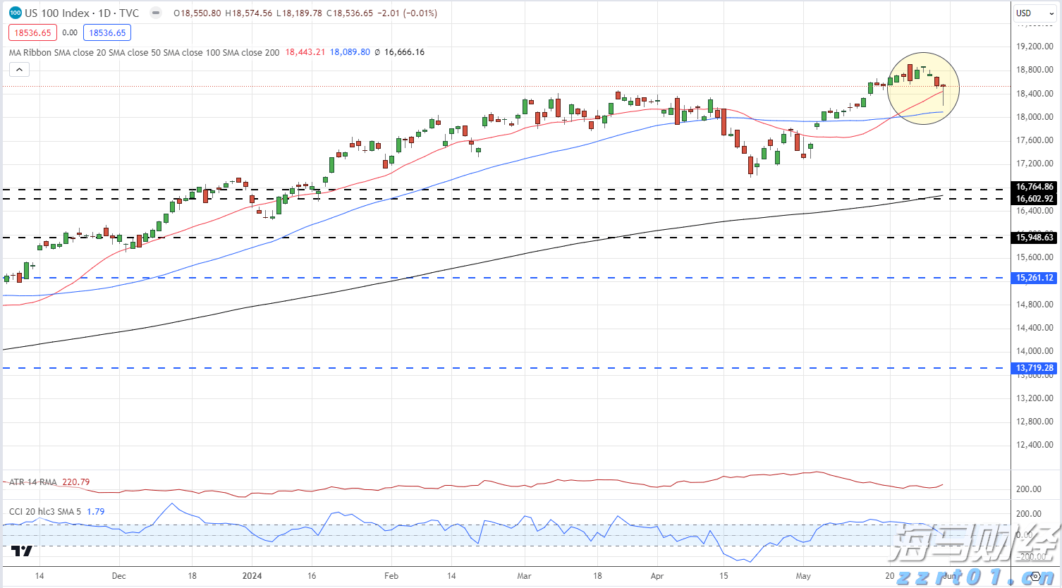Click the ATR pane 200.00 scale label

1029,489
